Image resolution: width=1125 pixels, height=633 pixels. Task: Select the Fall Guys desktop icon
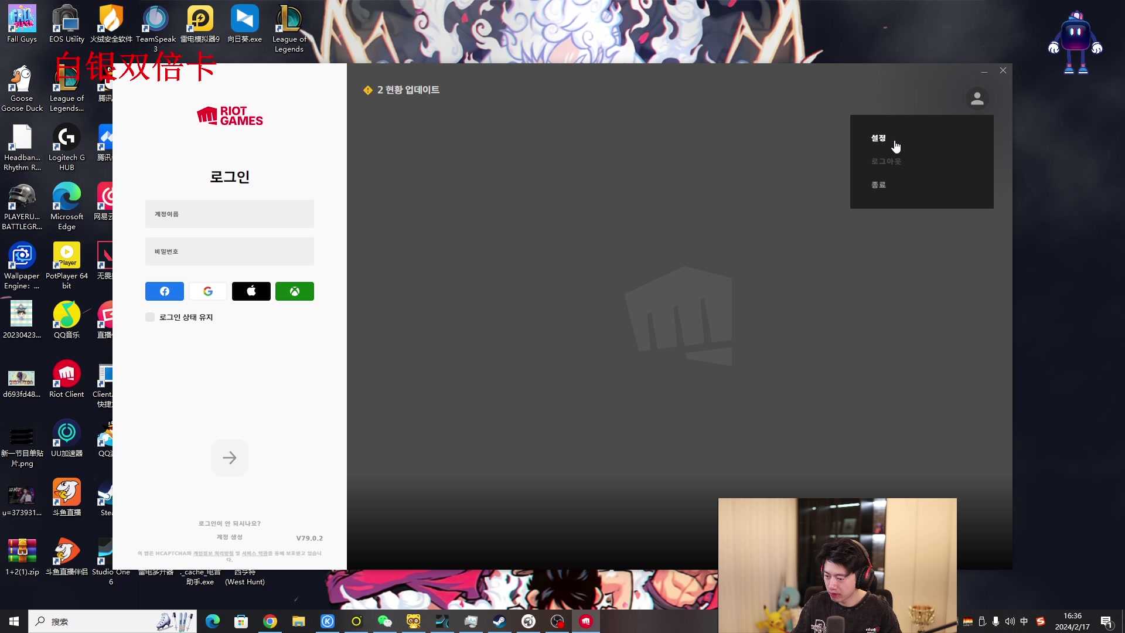coord(22,24)
